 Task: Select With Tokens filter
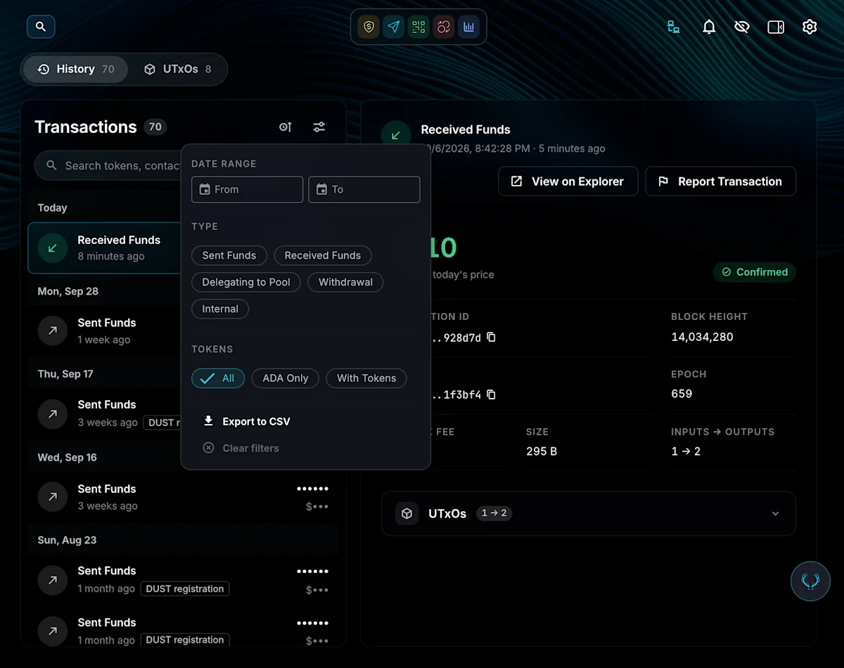[x=366, y=378]
